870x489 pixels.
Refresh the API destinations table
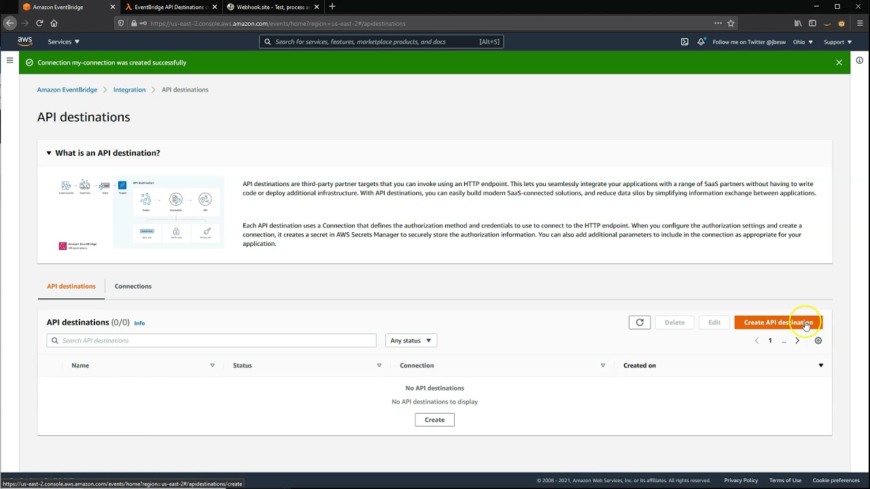pyautogui.click(x=640, y=323)
